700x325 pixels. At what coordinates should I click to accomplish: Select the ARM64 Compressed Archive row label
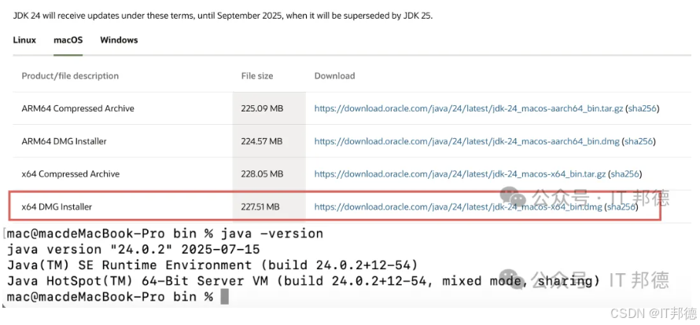(78, 108)
